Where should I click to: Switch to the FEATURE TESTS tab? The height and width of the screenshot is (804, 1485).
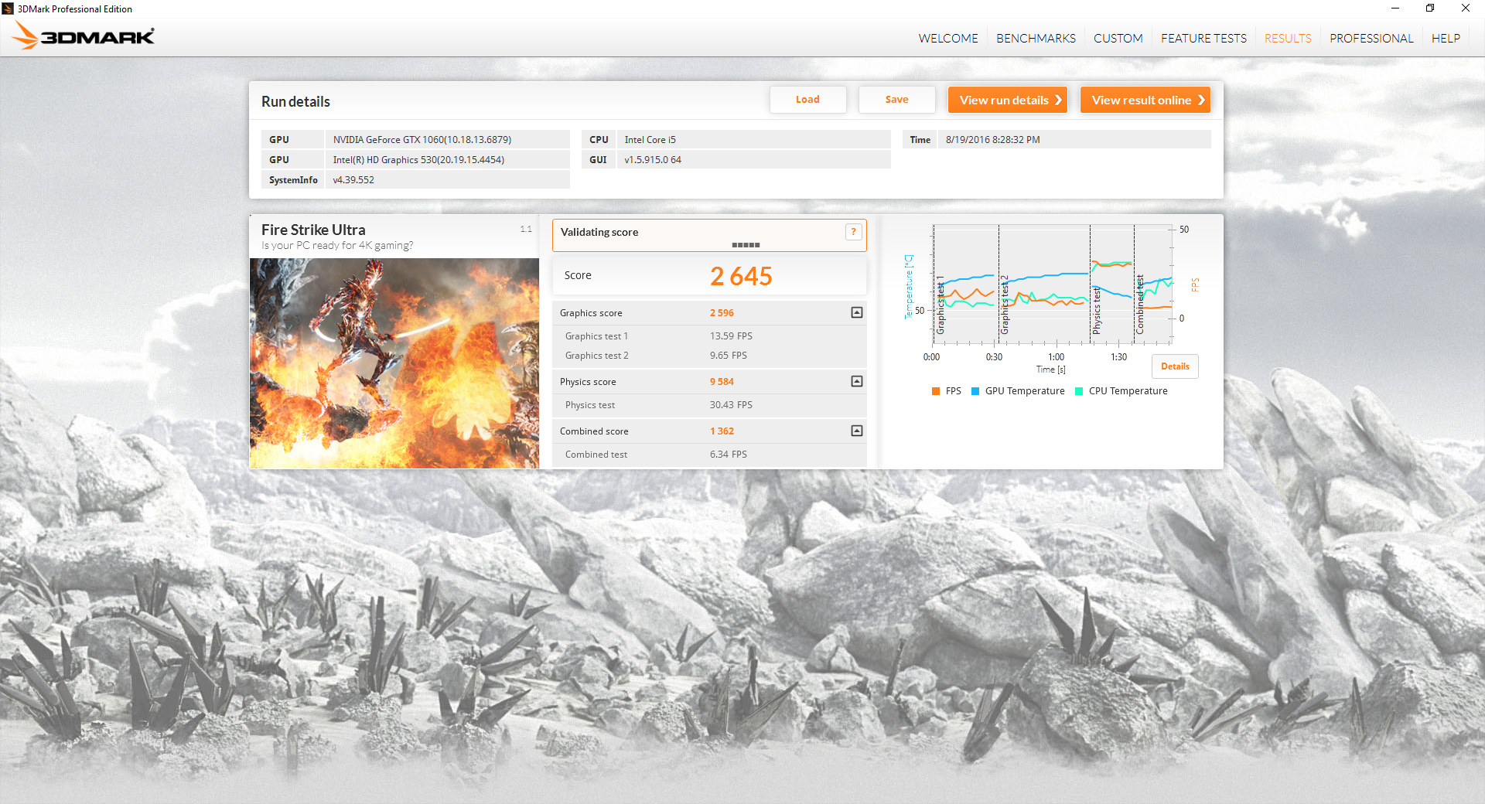[x=1203, y=38]
